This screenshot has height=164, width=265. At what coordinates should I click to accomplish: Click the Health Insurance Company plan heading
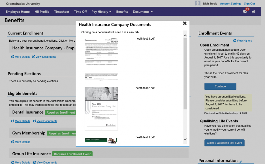(44, 48)
